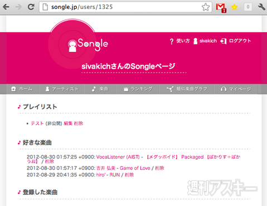Click the timestamp 2012-08-29 20:41:35 +0900
The image size is (267, 206).
[61, 175]
